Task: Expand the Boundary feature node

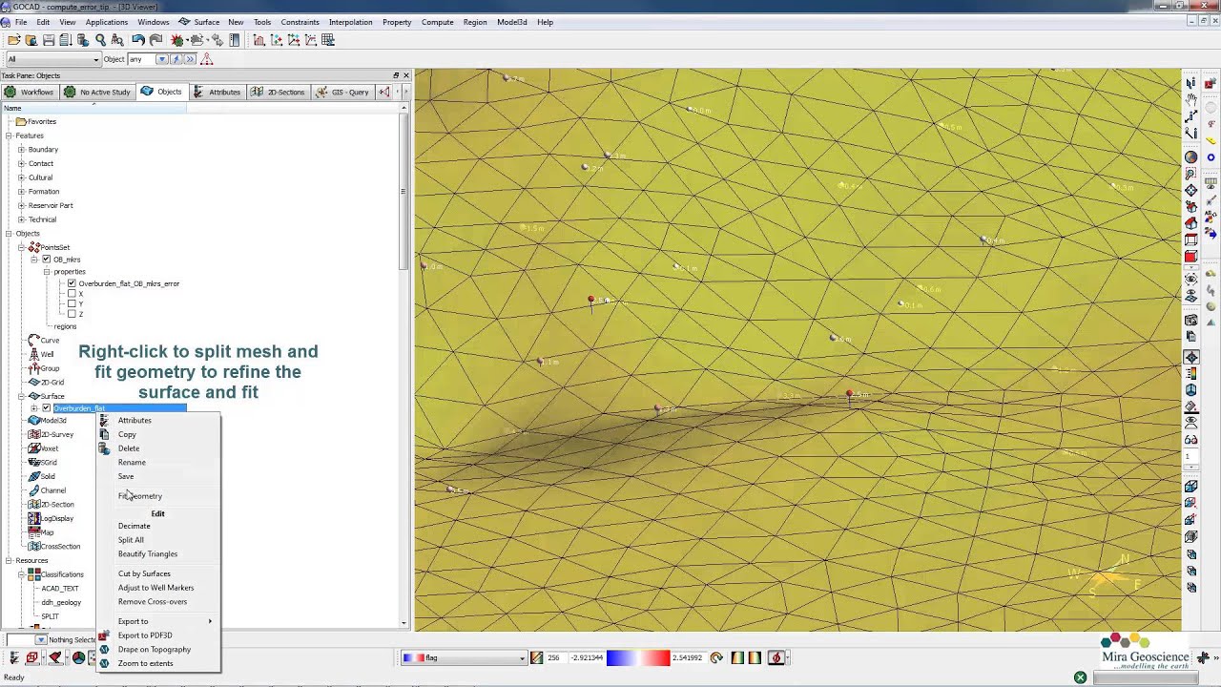Action: point(21,150)
